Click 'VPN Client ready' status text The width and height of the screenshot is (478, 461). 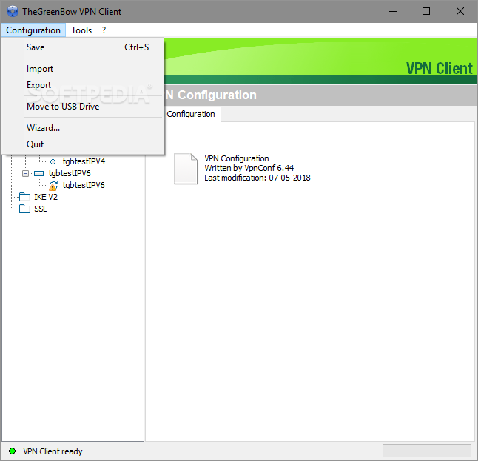(x=53, y=451)
